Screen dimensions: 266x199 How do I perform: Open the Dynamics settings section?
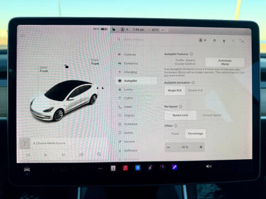coord(128,64)
